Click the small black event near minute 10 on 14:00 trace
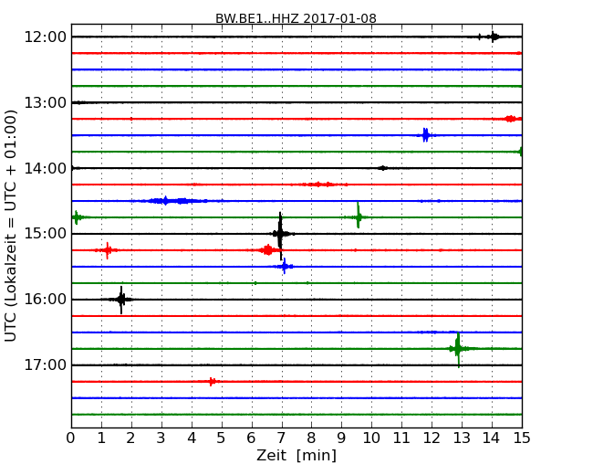593x475 pixels. pyautogui.click(x=383, y=168)
